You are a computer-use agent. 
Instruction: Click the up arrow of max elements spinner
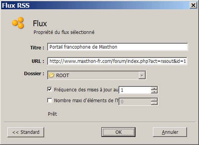pos(154,100)
